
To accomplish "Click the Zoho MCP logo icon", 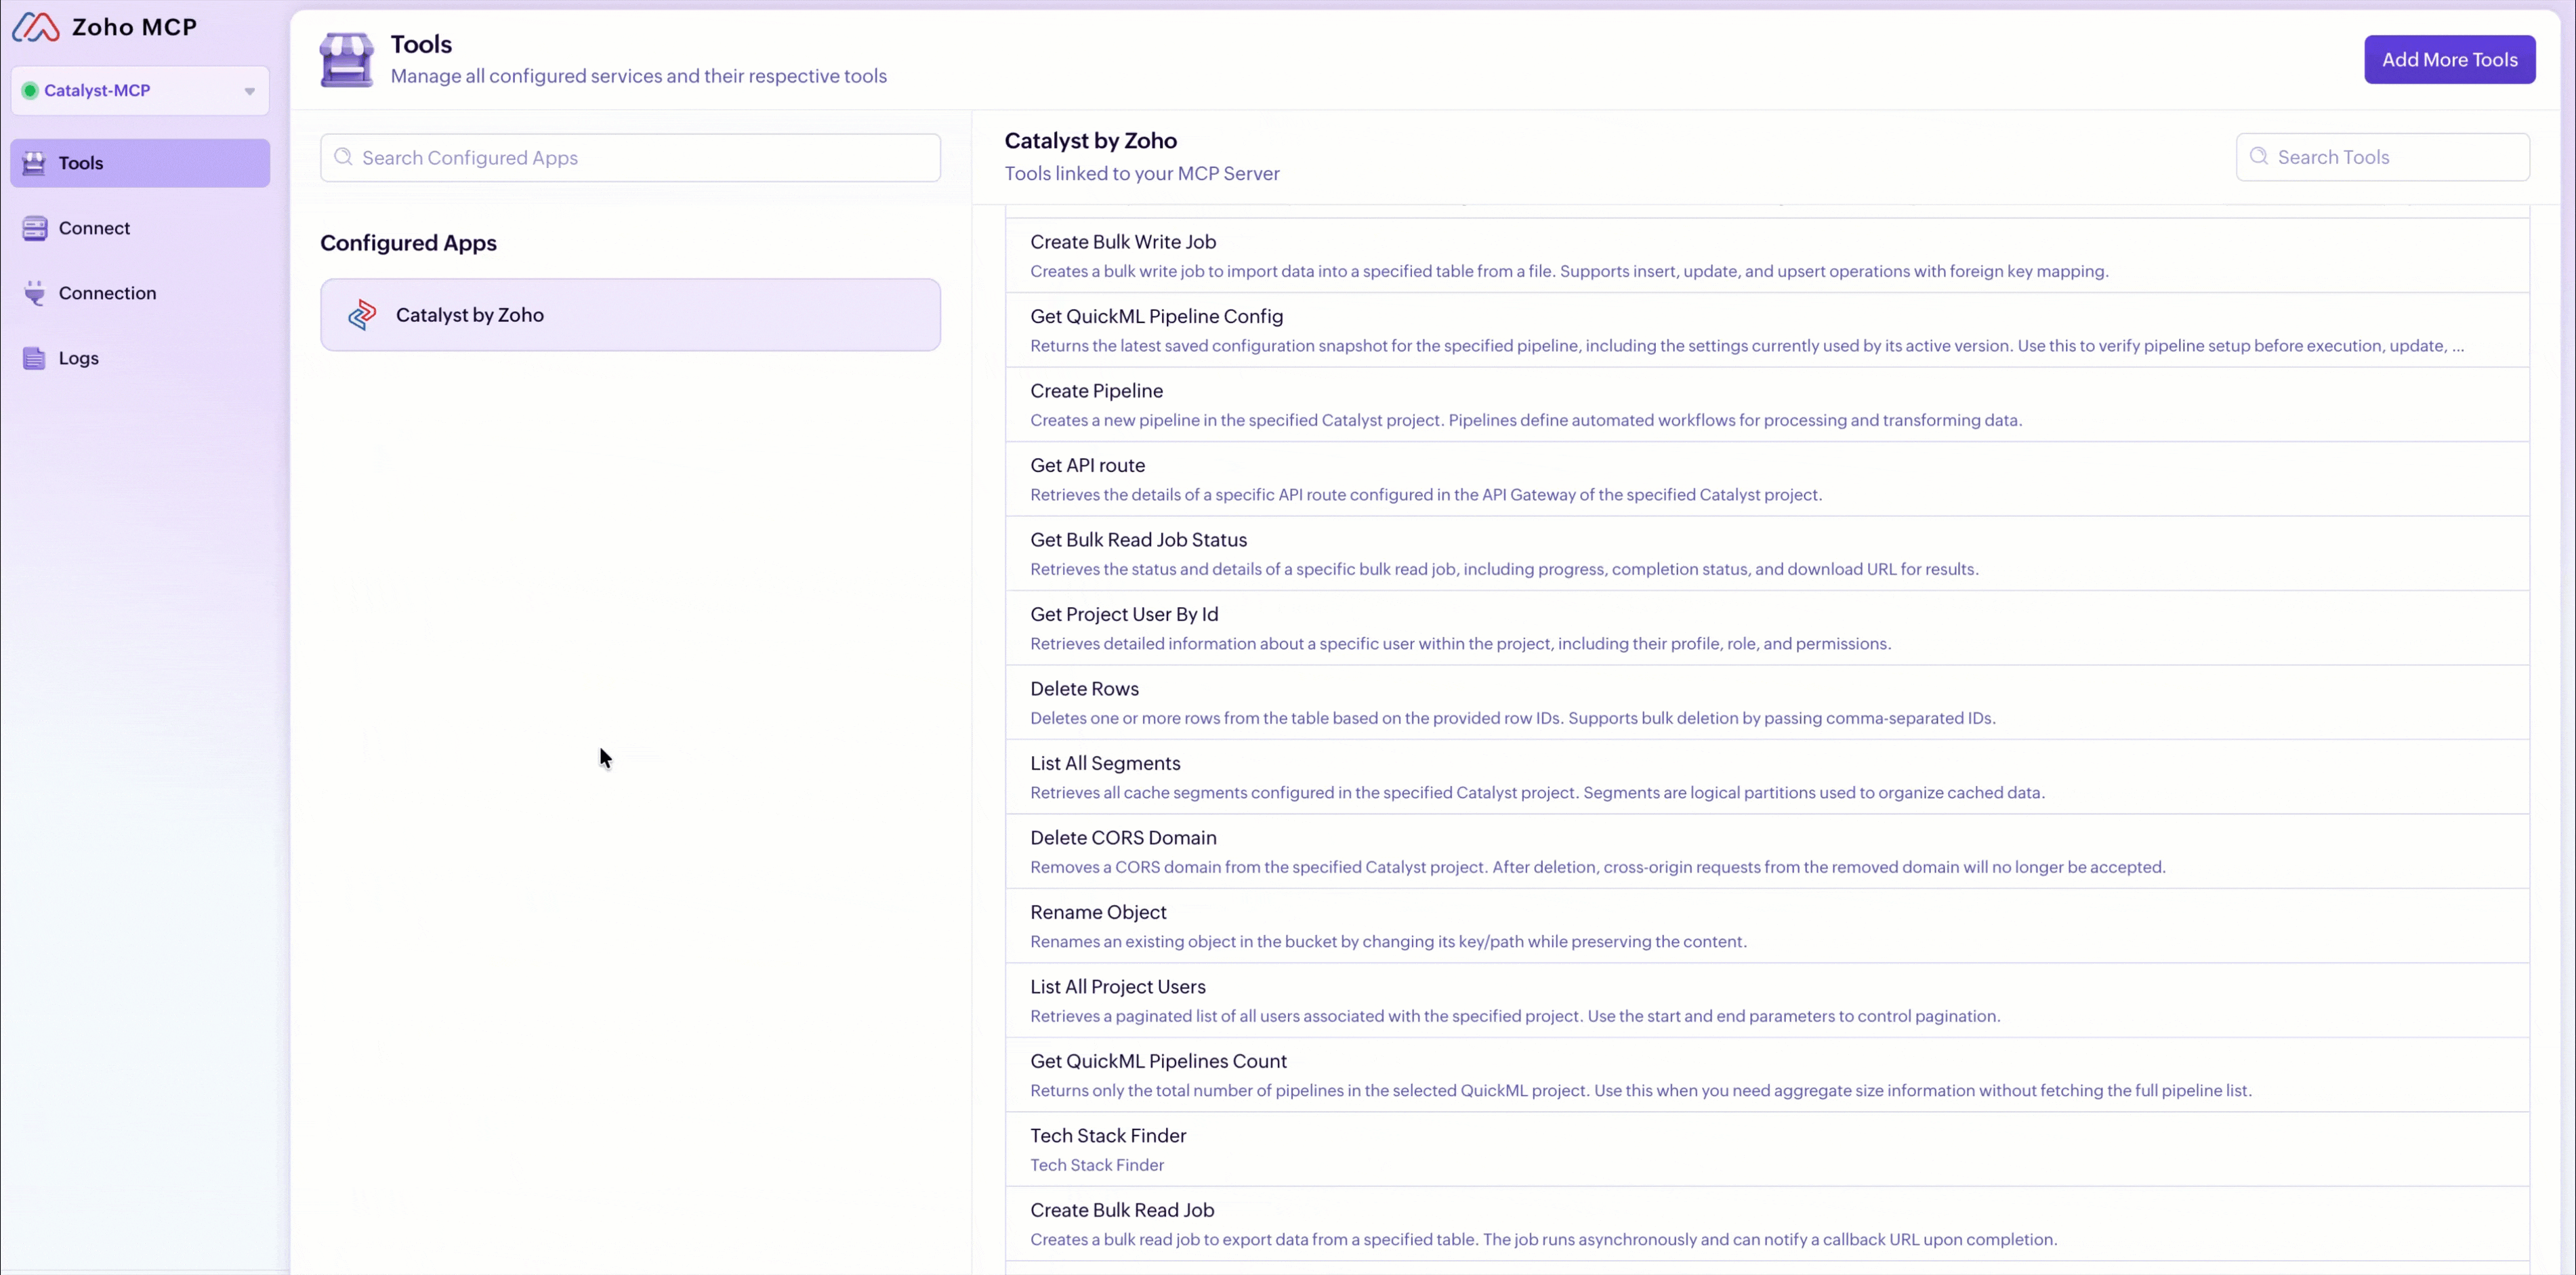I will pyautogui.click(x=36, y=27).
